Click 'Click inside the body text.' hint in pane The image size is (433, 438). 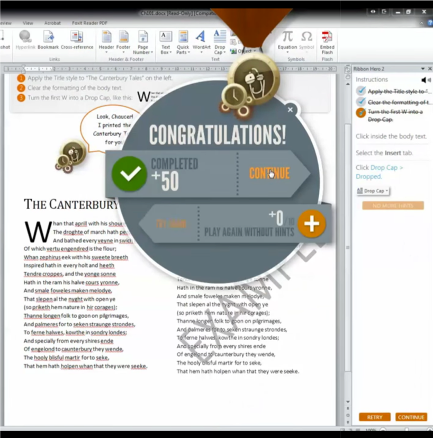click(391, 136)
